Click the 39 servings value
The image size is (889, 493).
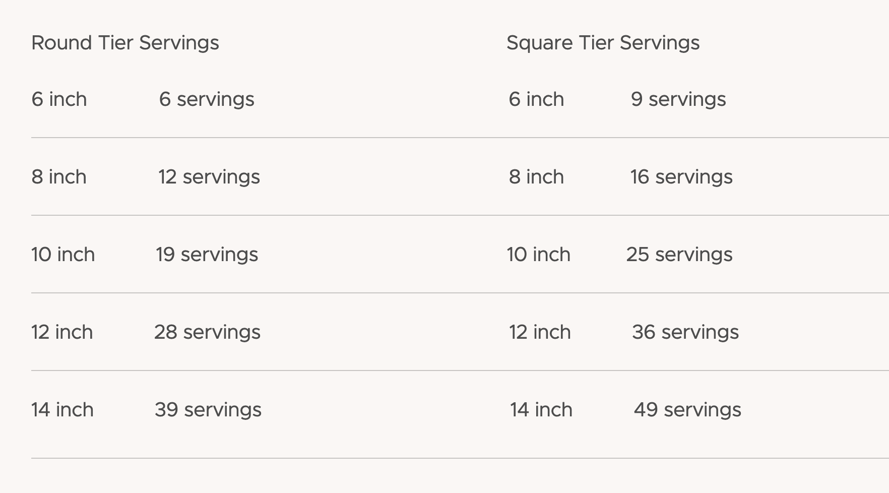pyautogui.click(x=208, y=410)
